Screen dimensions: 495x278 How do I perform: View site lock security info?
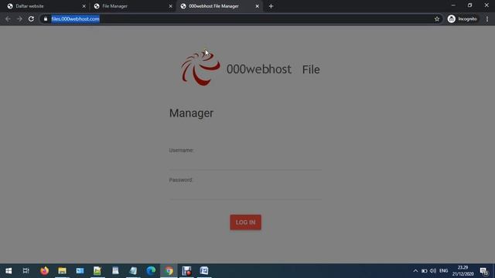[46, 19]
